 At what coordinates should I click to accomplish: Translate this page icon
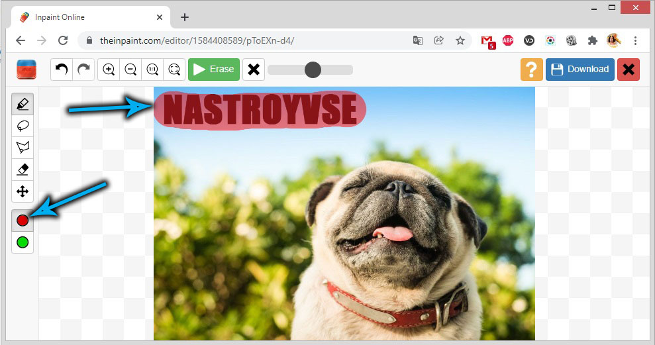coord(418,40)
